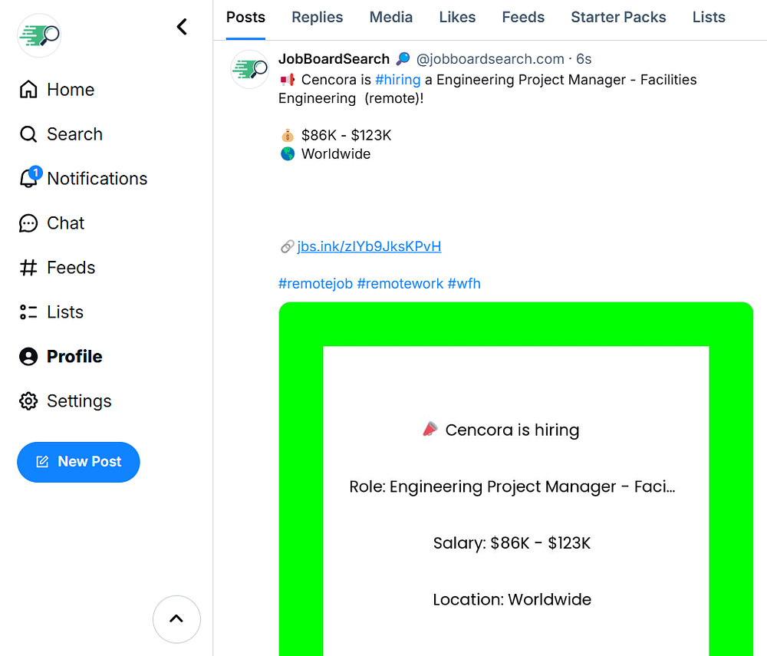Viewport: 767px width, 656px height.
Task: Switch to the Media tab
Action: (391, 17)
